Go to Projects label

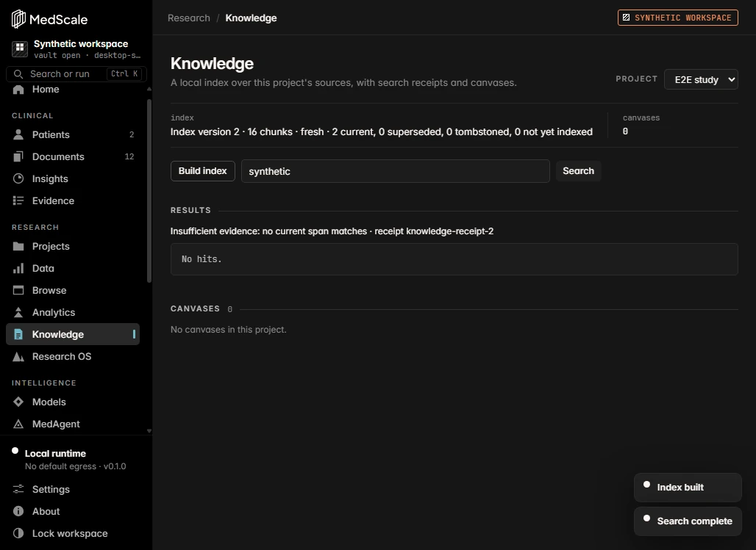(51, 246)
